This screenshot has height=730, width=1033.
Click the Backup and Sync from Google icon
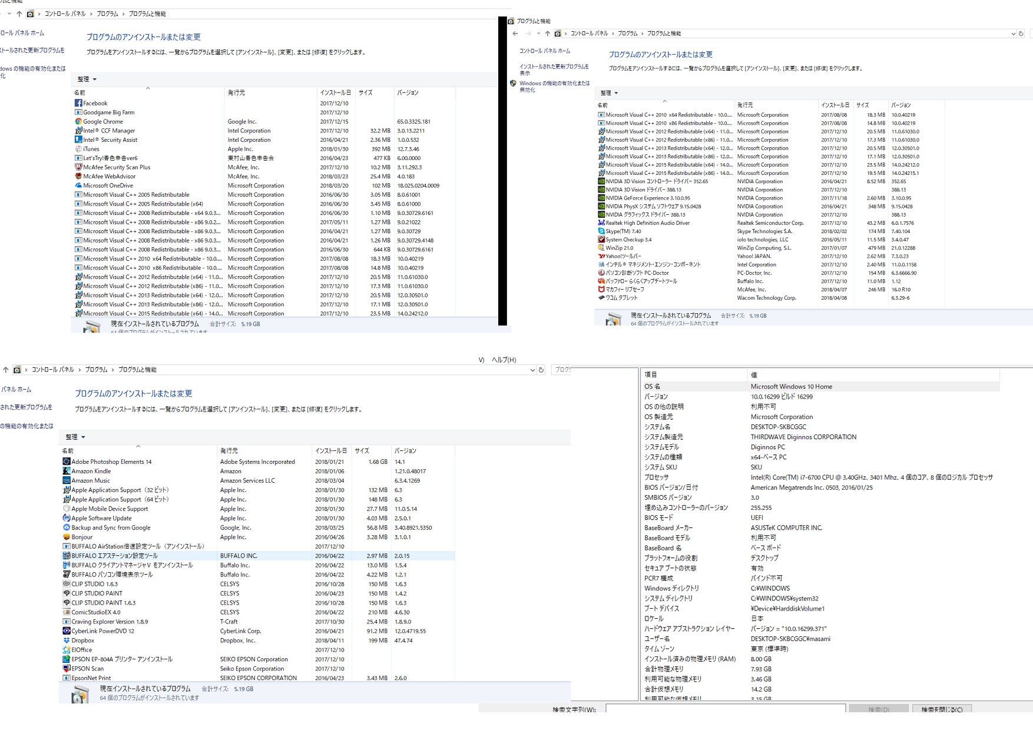pos(67,527)
